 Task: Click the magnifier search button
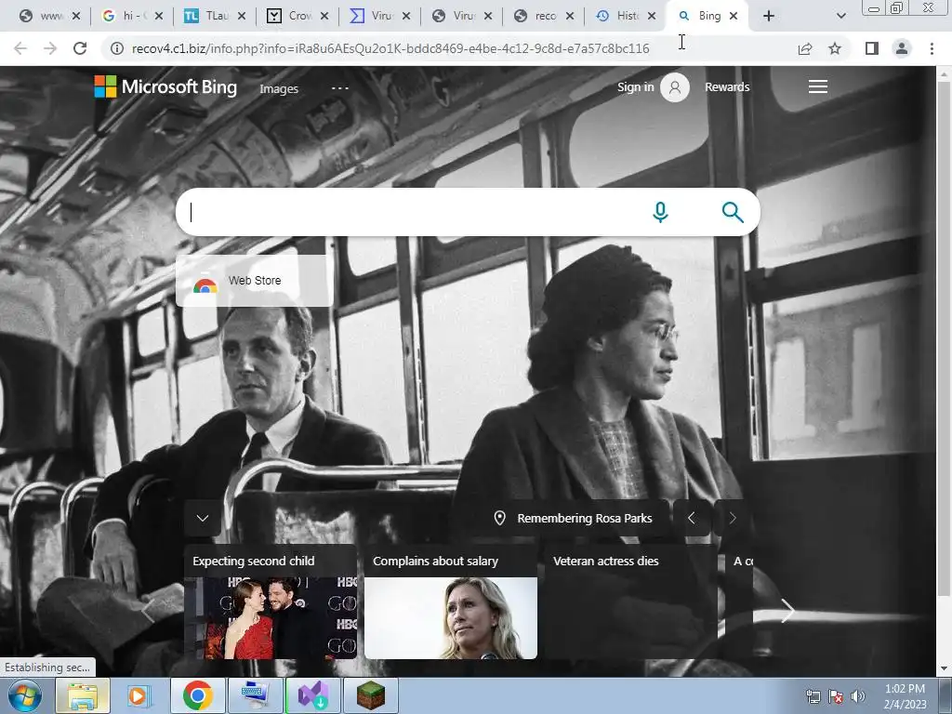[733, 212]
